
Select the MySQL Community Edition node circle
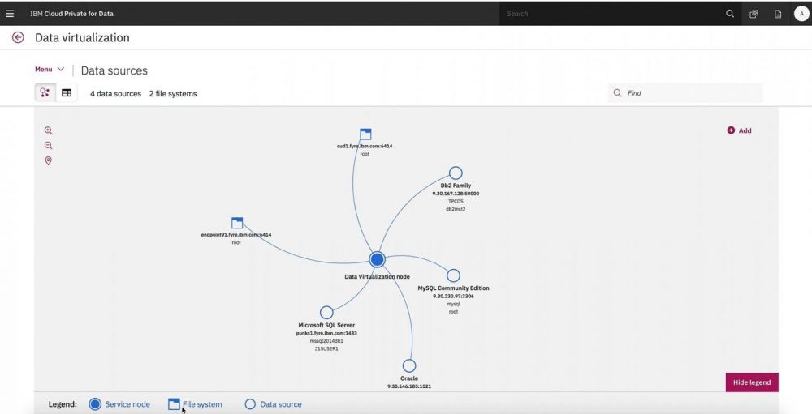click(x=453, y=275)
